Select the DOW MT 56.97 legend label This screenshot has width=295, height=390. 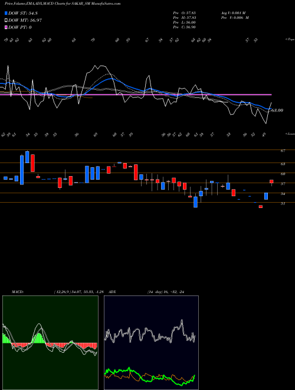pos(25,20)
